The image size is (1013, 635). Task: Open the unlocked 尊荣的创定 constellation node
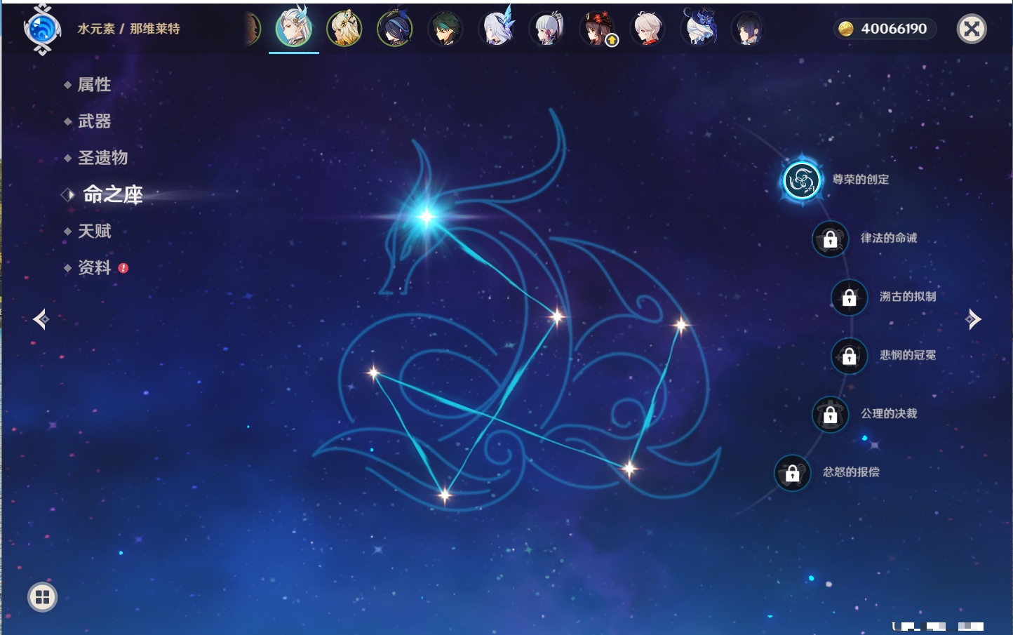(801, 180)
